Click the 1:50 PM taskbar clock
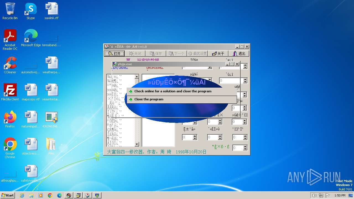Viewport: 354px width, 199px height. tap(340, 195)
